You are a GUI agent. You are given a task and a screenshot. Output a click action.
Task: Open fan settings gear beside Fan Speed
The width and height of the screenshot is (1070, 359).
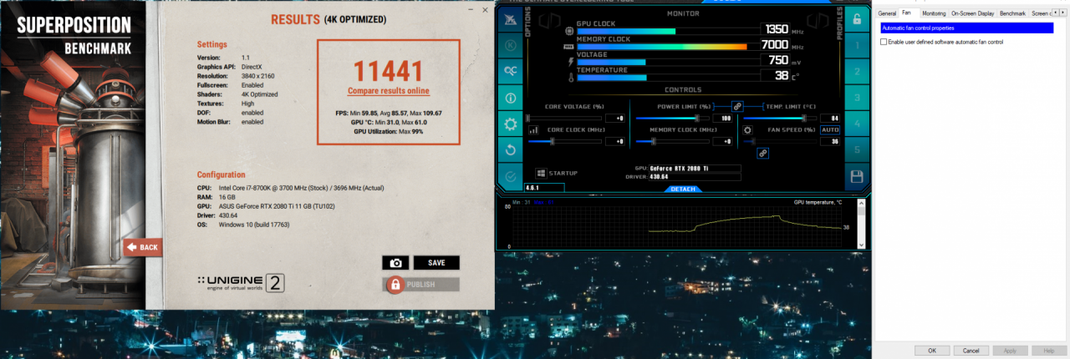[x=748, y=130]
